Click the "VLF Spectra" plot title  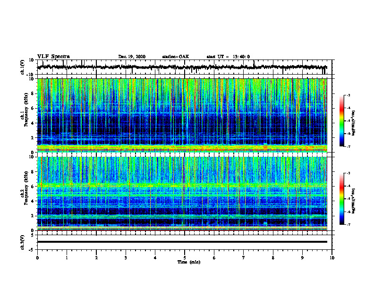(x=53, y=57)
